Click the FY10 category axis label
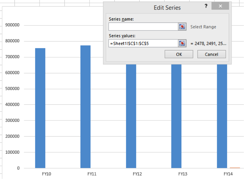Screen dimensions: 244x179 pyautogui.click(x=46, y=174)
